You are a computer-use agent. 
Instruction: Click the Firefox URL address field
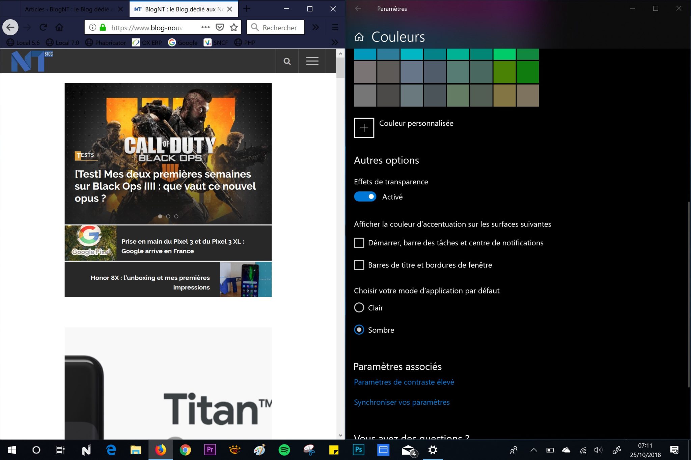pos(147,27)
